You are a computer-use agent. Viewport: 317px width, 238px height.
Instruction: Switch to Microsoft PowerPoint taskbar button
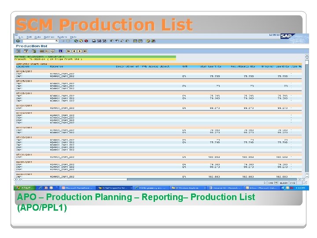tap(77, 188)
